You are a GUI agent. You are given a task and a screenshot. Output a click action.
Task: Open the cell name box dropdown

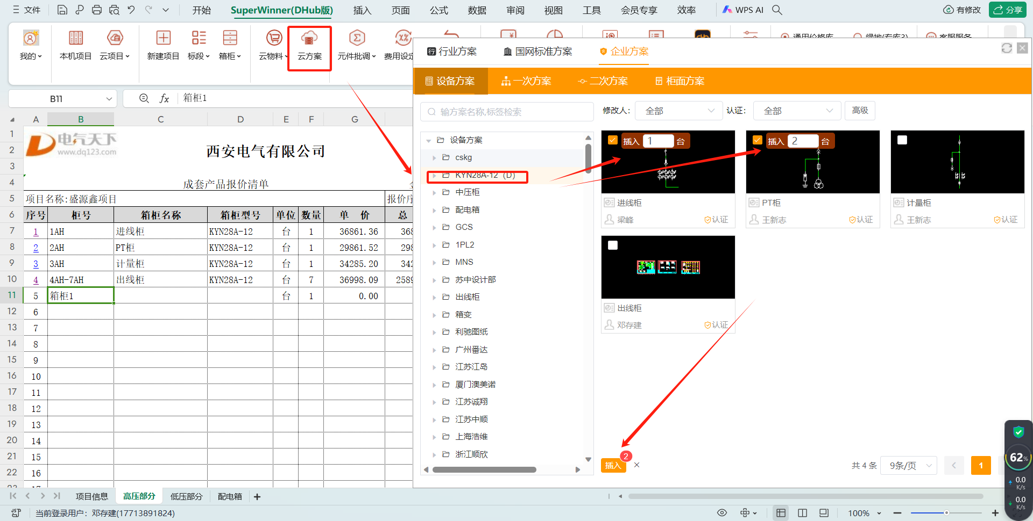pos(109,99)
